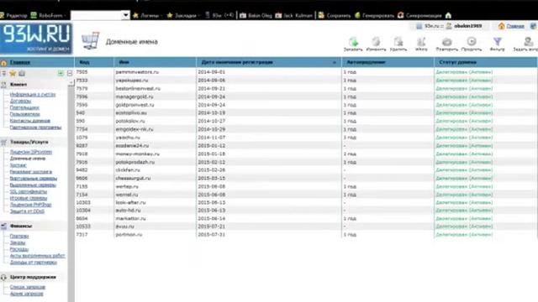Viewport: 538px width, 302px height.
Task: Click the RoboForm house icon after Синхронизация
Action: (448, 15)
